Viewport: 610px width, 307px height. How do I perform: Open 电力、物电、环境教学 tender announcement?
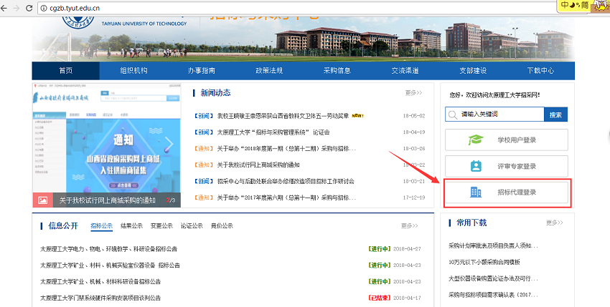tap(108, 249)
